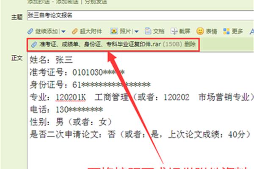Click the text format icon after 更多

pos(251,31)
